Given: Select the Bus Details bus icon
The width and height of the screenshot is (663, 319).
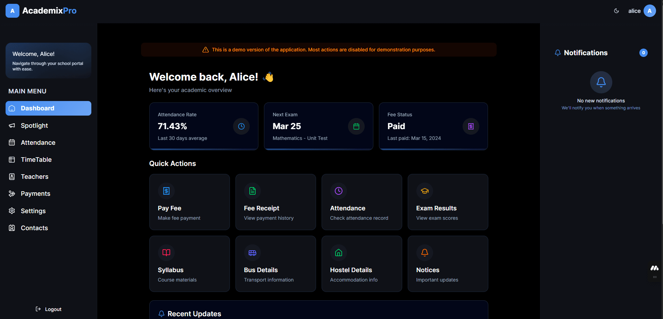Looking at the screenshot, I should tap(252, 253).
